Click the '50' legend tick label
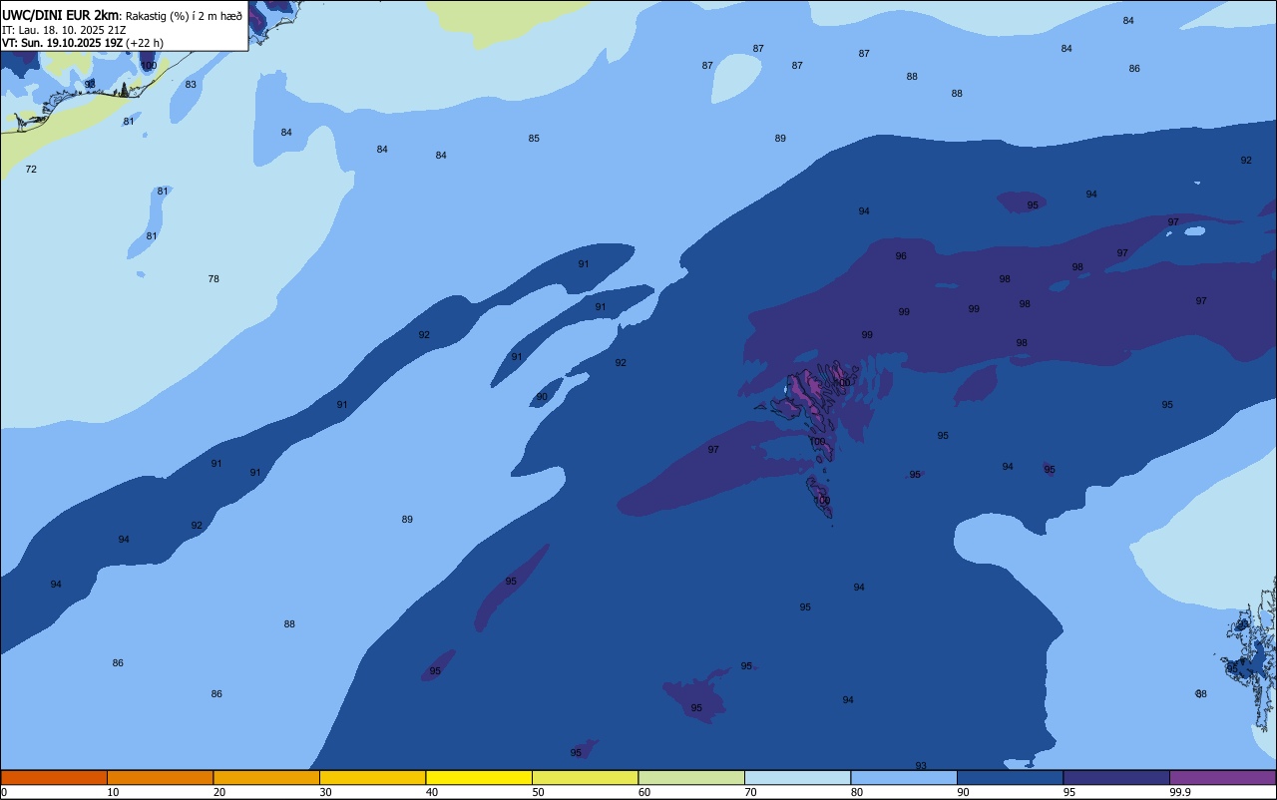The height and width of the screenshot is (800, 1277). [x=538, y=792]
